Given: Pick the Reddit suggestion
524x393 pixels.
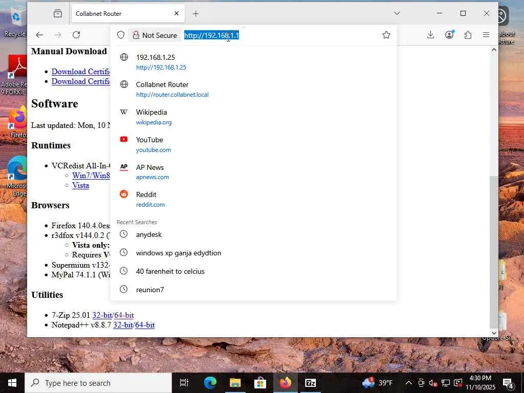Looking at the screenshot, I should [x=253, y=200].
